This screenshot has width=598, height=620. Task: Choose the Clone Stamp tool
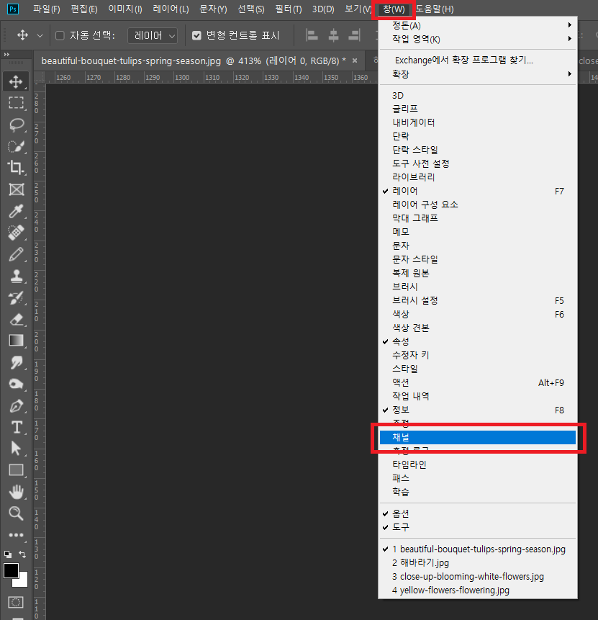16,276
